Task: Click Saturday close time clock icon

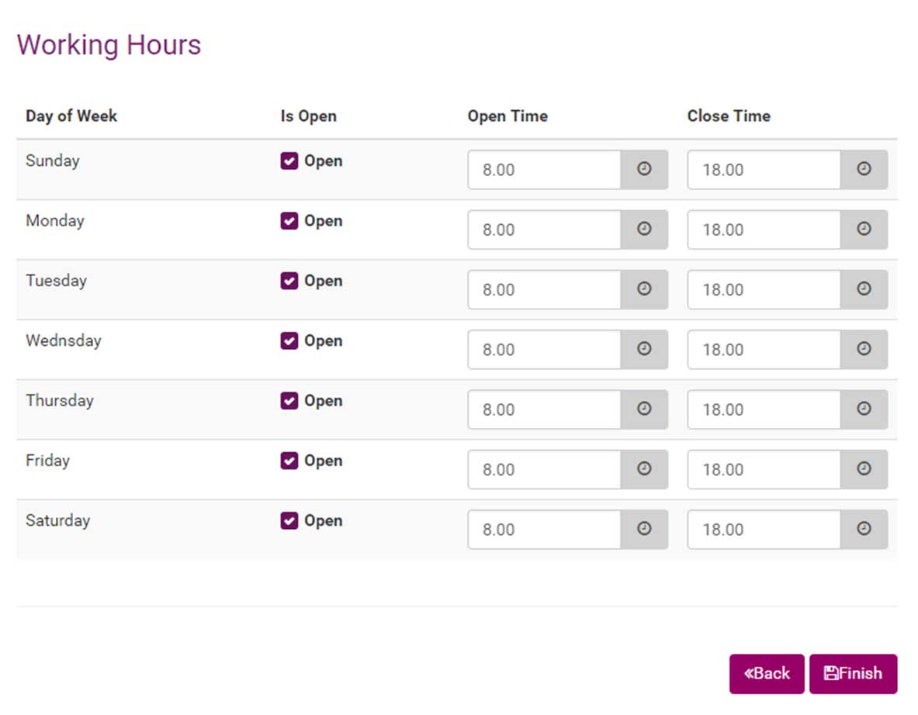Action: (x=864, y=529)
